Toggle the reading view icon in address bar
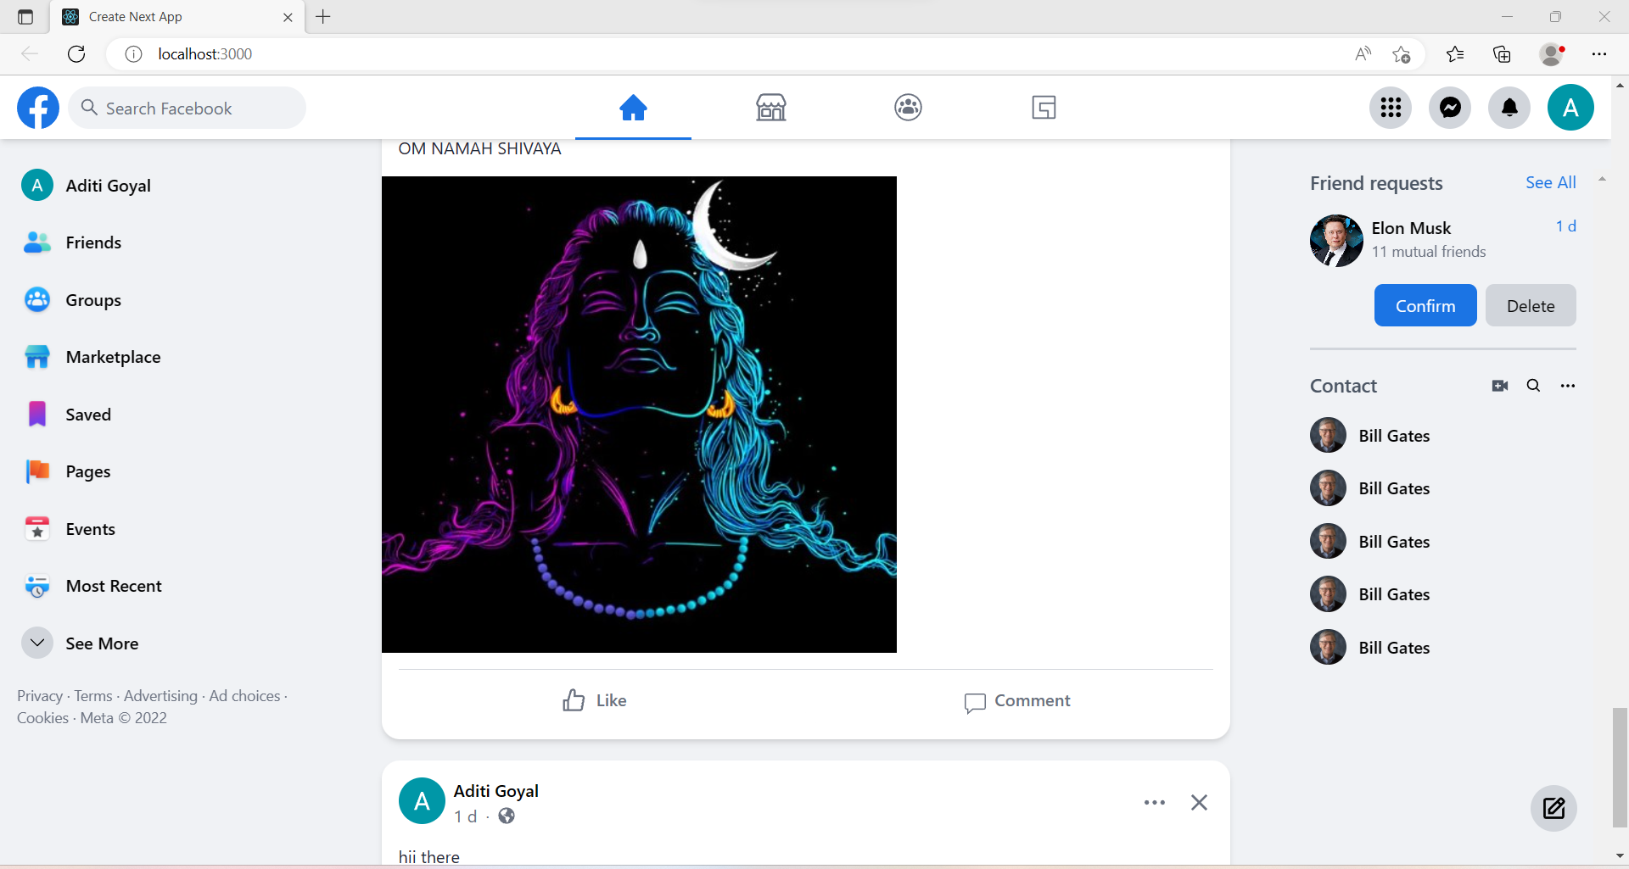Screen dimensions: 1629x869 point(1363,53)
